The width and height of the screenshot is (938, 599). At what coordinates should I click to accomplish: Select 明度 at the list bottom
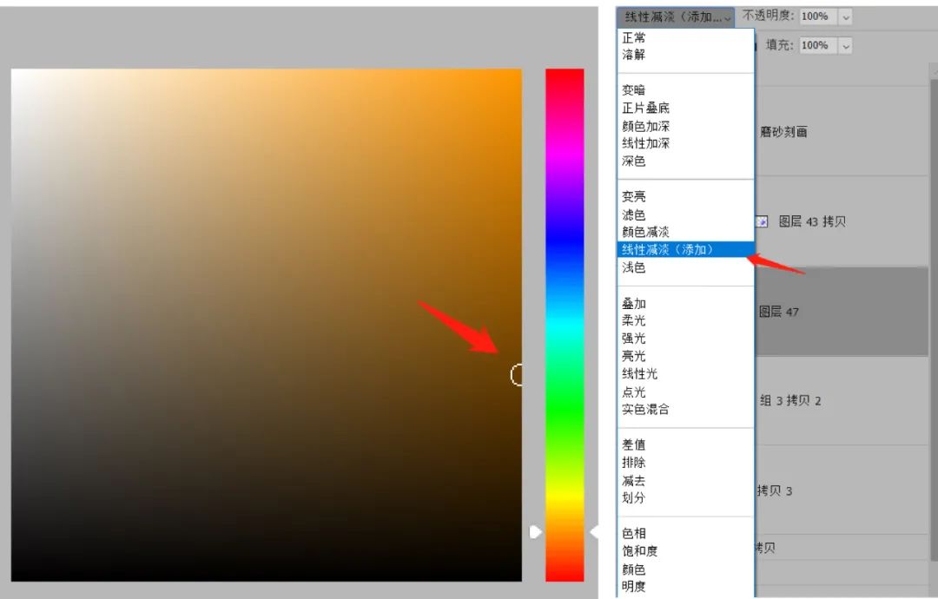[634, 587]
